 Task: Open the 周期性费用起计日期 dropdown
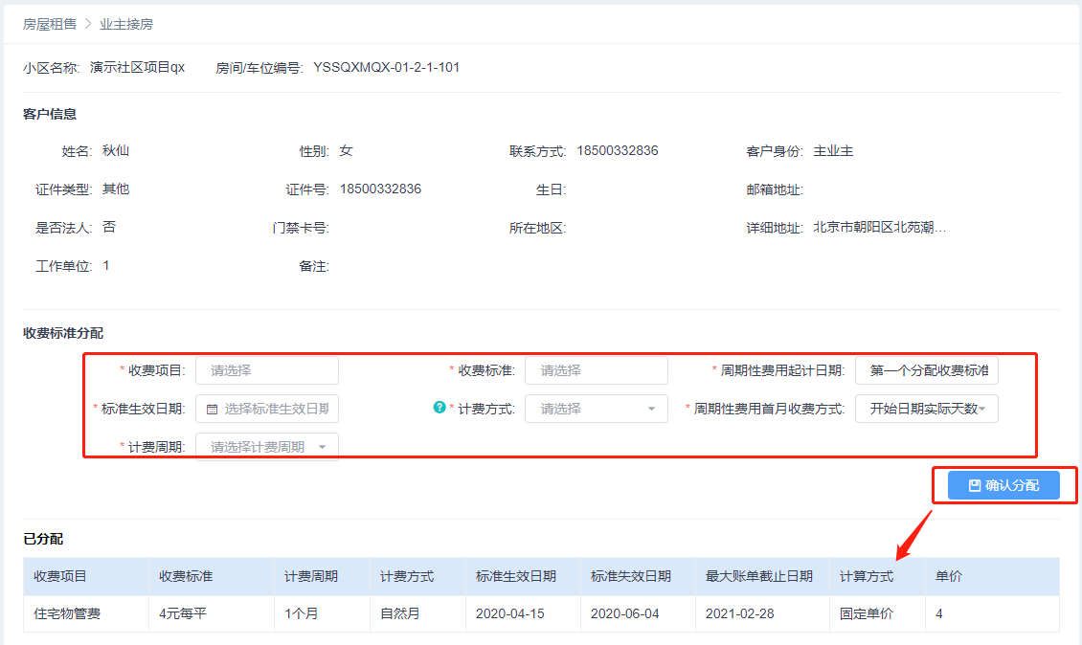click(927, 370)
